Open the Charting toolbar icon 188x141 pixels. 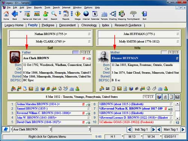coord(113,14)
